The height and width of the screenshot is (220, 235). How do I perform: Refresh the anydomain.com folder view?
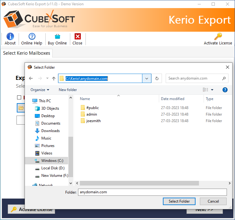(157, 78)
